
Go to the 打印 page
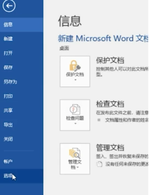(21, 96)
